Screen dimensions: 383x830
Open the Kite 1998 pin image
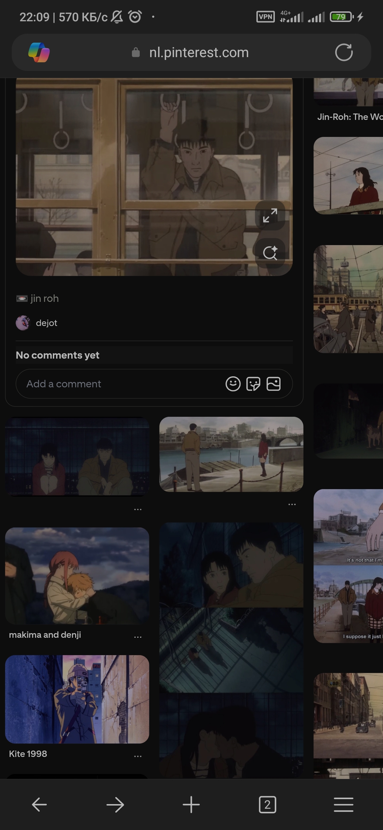[77, 699]
